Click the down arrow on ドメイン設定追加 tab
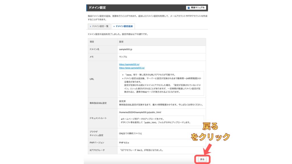292x164 pixels. pyautogui.click(x=114, y=26)
